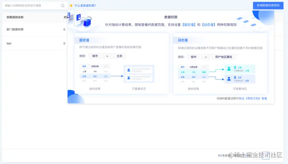Click the search magnifier icon
Viewport: 288px width, 164px height.
point(63,6)
